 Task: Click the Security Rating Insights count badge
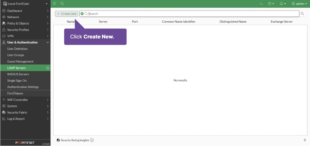tap(92, 140)
